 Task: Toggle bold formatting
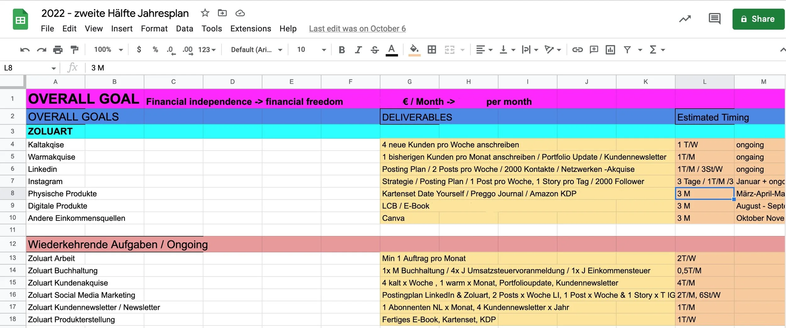(x=342, y=50)
